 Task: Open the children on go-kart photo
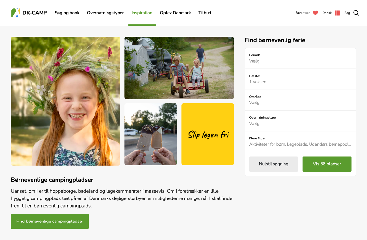point(179,68)
